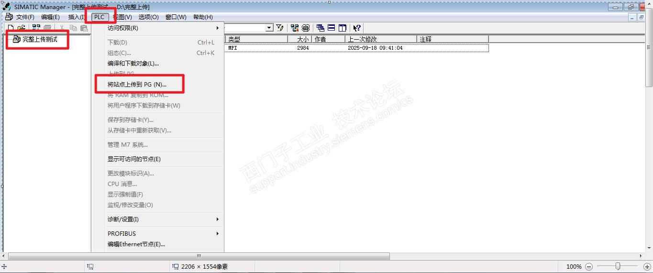The height and width of the screenshot is (273, 653).
Task: Click the horizontal scrollbar thumb
Action: [x=199, y=256]
